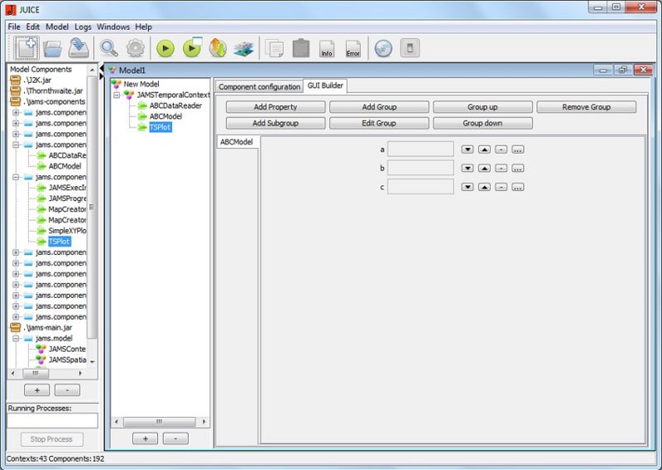
Task: Click the text field for property b
Action: point(420,168)
